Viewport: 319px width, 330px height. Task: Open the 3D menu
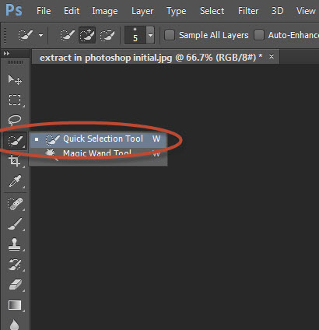277,11
